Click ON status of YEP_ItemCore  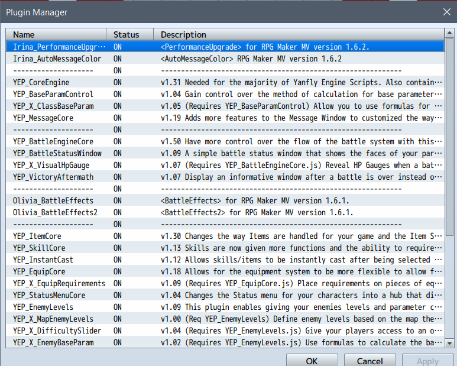pos(118,236)
